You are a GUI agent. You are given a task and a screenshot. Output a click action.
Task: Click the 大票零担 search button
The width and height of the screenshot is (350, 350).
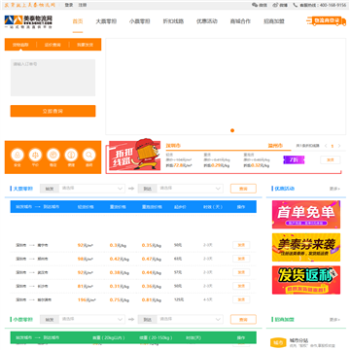tap(243, 189)
